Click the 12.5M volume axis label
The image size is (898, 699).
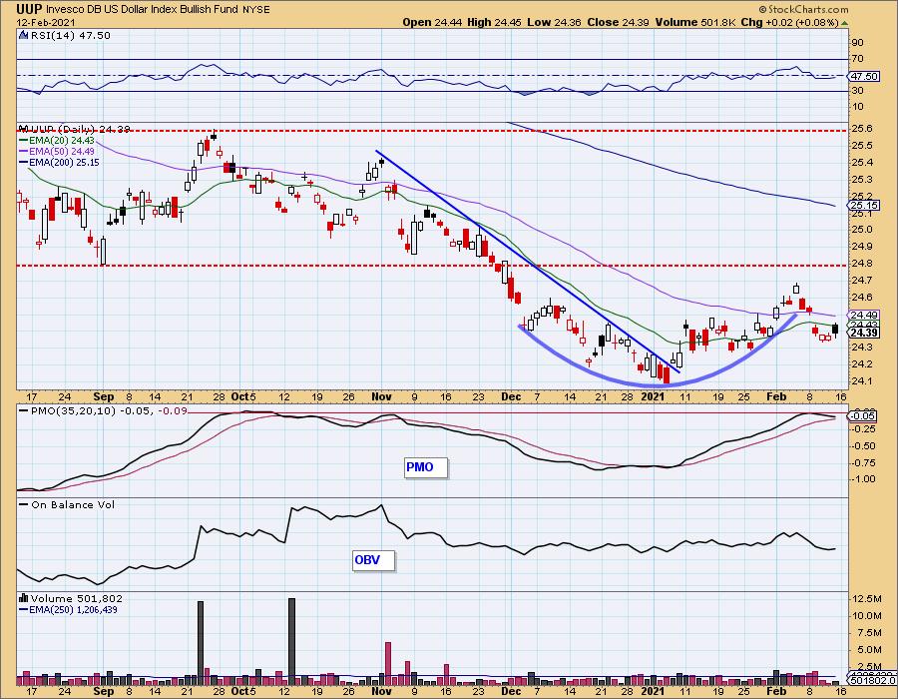click(x=866, y=599)
